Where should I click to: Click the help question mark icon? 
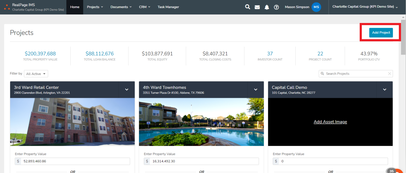tap(276, 7)
